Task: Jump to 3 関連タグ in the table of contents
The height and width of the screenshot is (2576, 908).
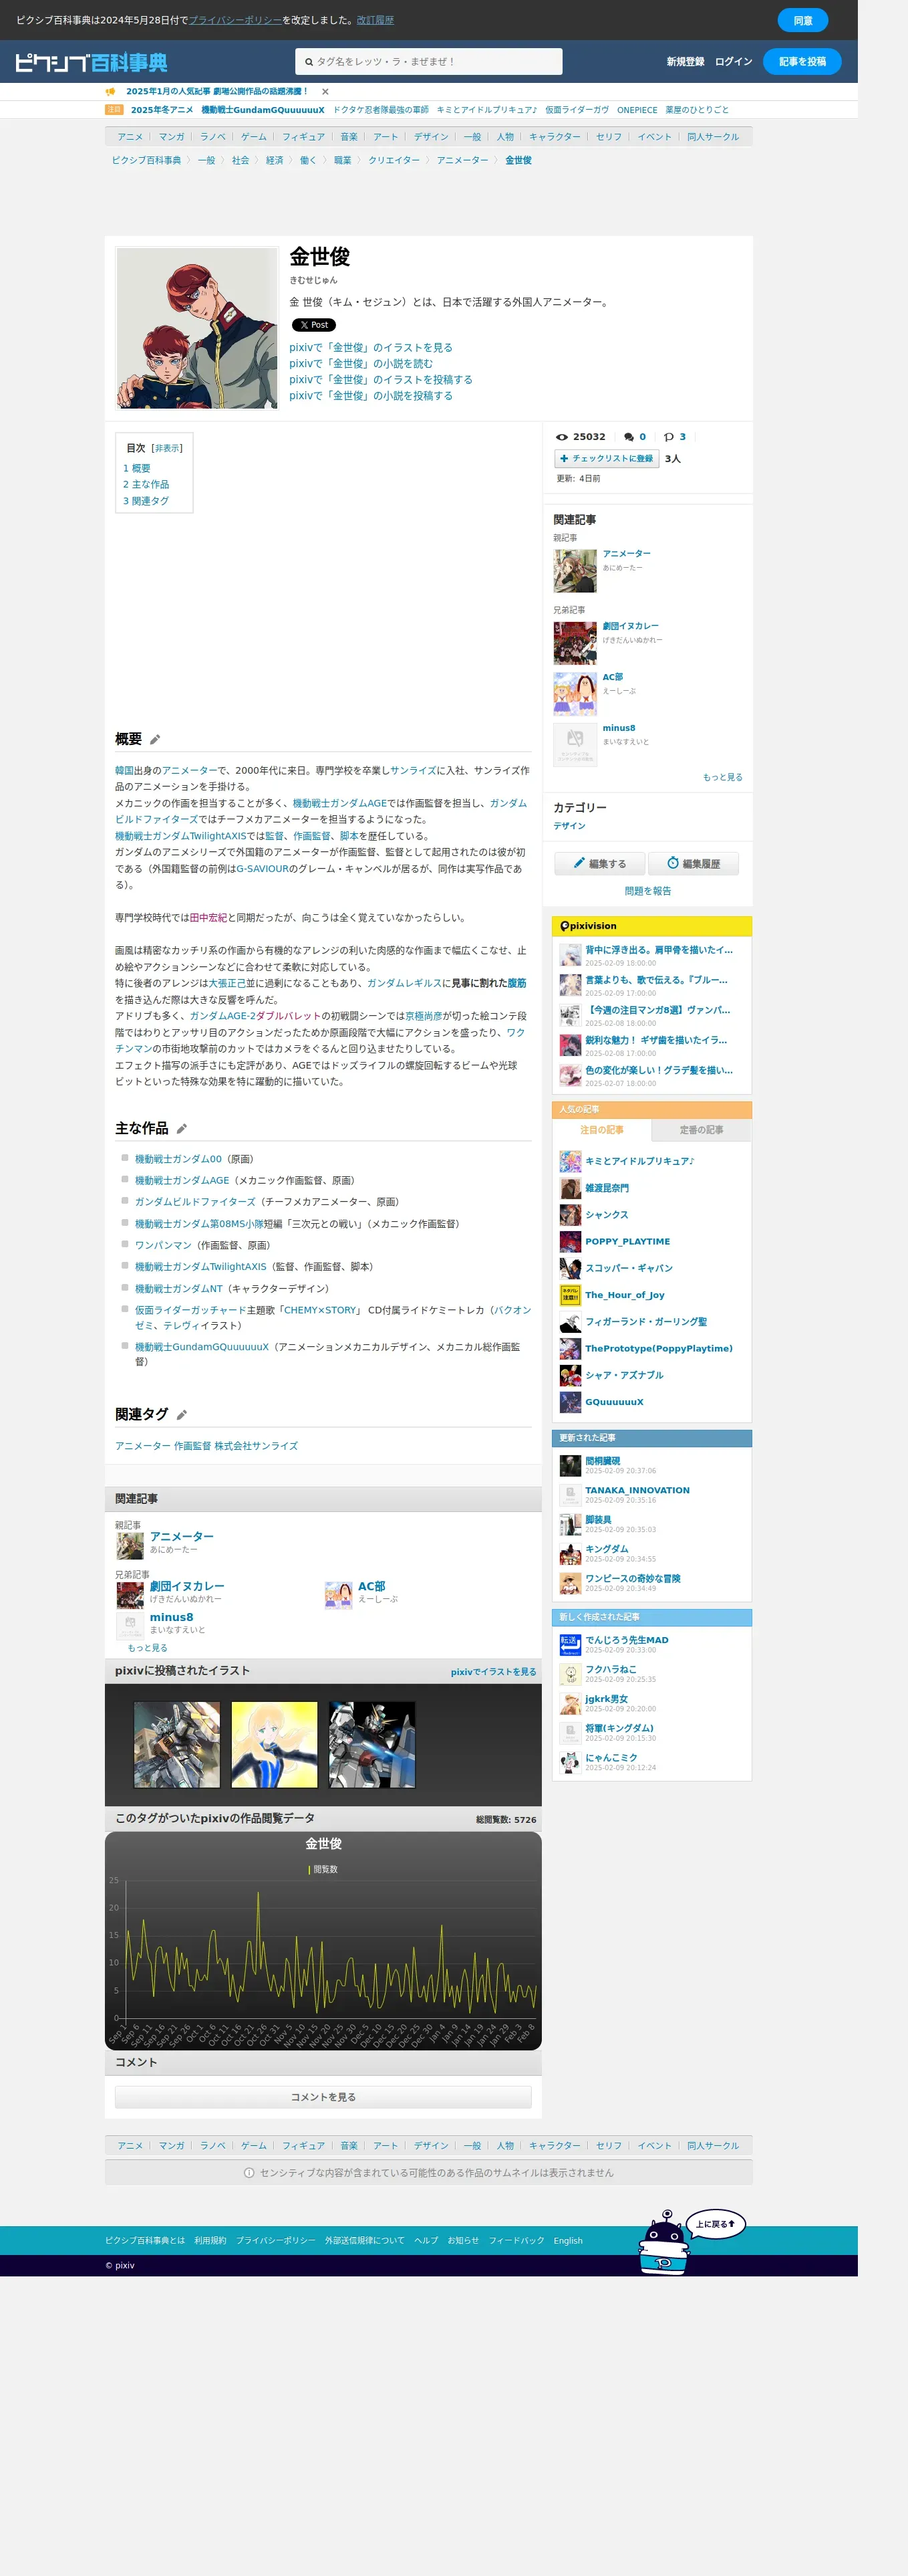Action: [146, 501]
